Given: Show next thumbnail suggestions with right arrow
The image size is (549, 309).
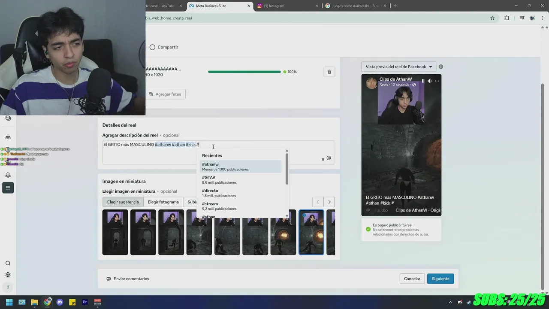Looking at the screenshot, I should (329, 202).
